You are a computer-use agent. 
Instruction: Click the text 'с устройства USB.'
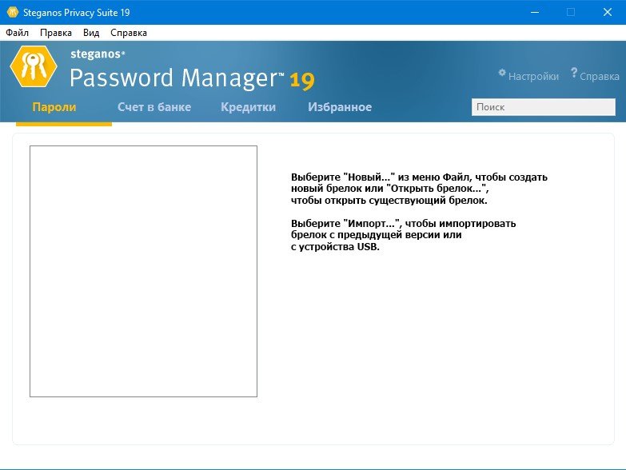335,246
